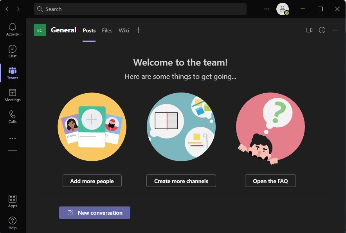Open the profile avatar menu
346x233 pixels.
coord(283,9)
